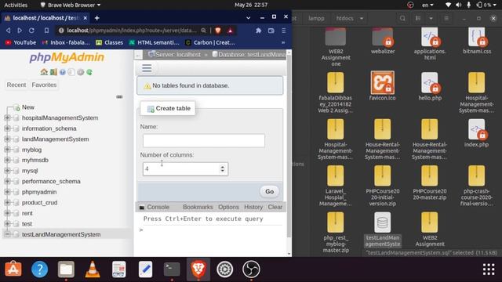Click the Brave Shields lion icon

pyautogui.click(x=218, y=31)
